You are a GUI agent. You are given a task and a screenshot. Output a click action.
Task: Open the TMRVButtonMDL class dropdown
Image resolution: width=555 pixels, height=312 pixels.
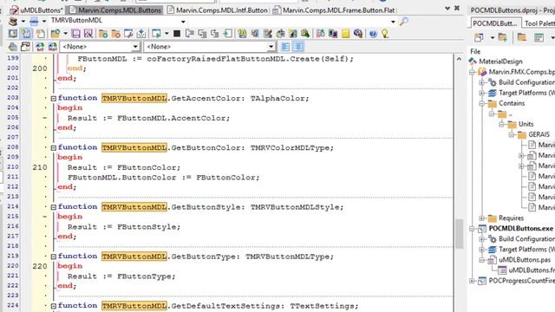click(x=183, y=22)
